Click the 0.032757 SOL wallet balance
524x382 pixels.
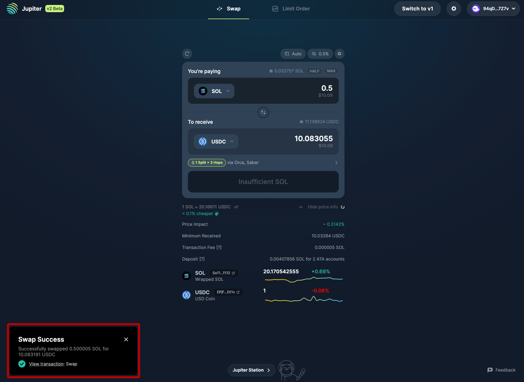[287, 71]
